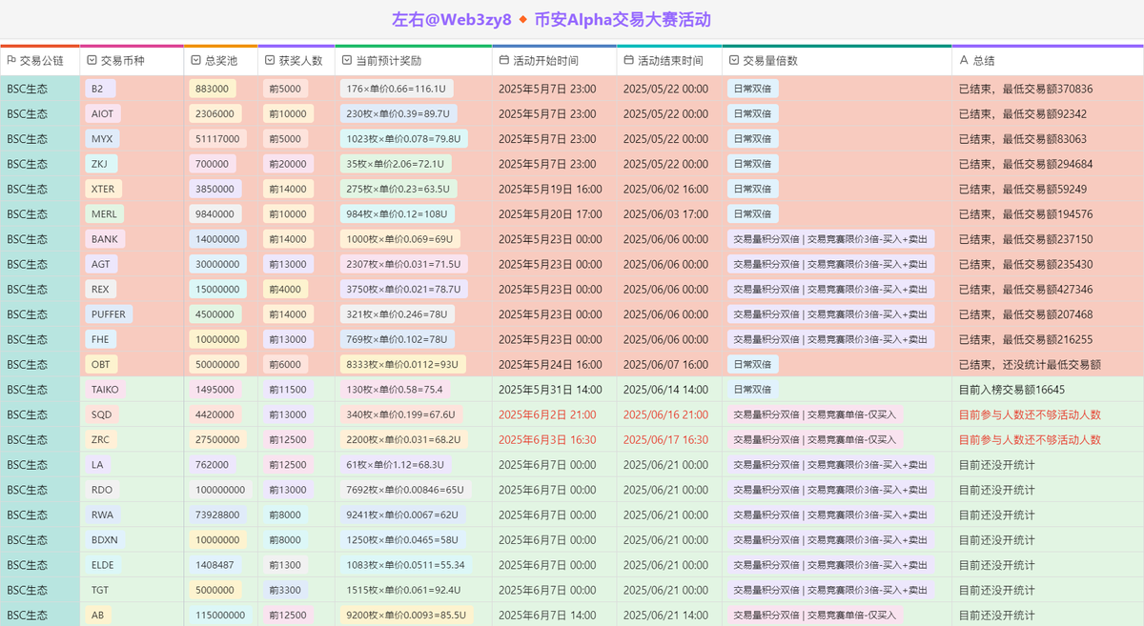1144x626 pixels.
Task: Click the MERL token tag
Action: point(105,213)
